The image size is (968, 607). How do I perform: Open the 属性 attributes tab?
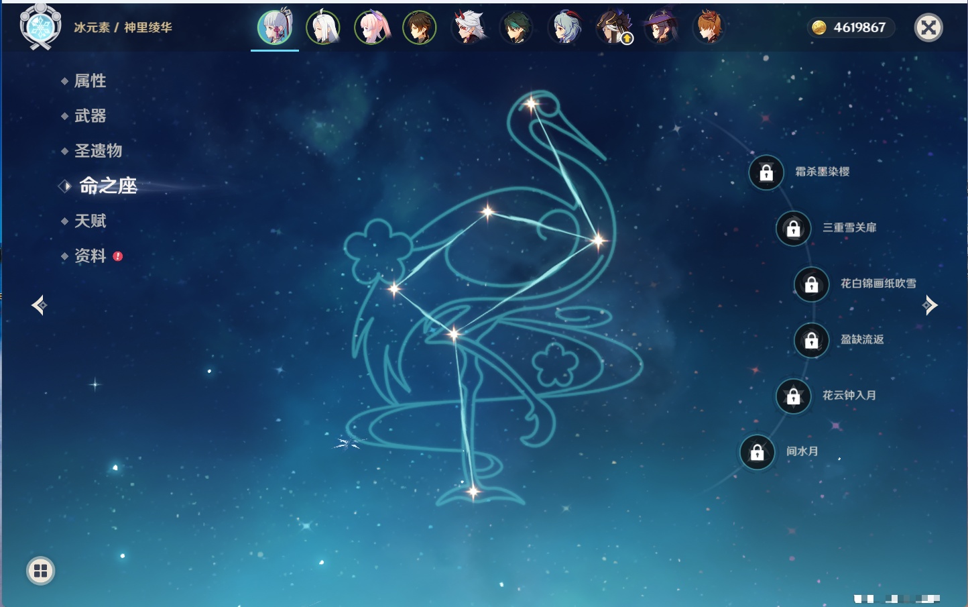(x=90, y=81)
